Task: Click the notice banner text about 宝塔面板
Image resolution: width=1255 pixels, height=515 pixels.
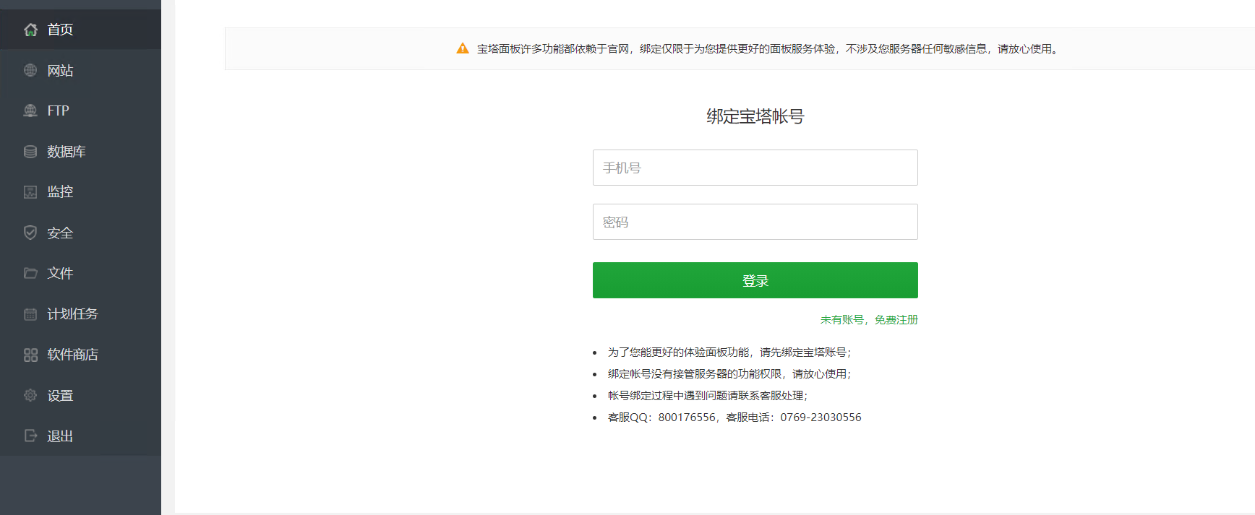Action: pos(768,49)
